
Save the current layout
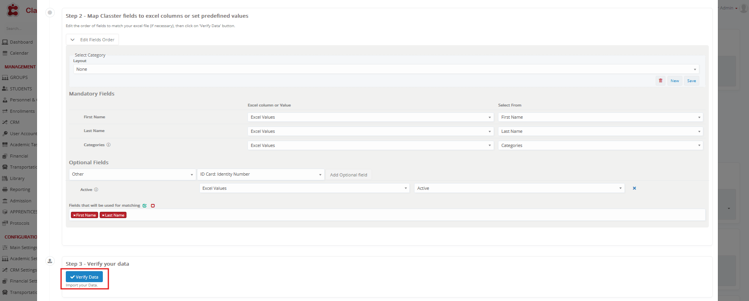(x=691, y=81)
